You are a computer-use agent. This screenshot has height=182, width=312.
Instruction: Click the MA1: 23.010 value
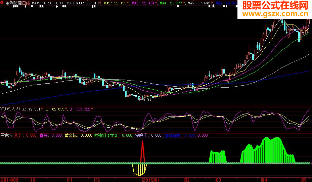[88, 3]
